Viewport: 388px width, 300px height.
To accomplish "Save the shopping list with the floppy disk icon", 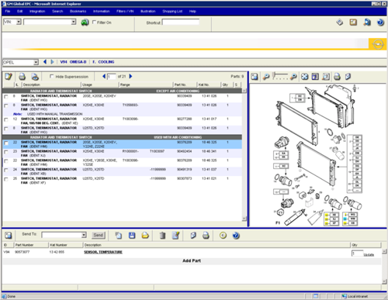I will [132, 236].
